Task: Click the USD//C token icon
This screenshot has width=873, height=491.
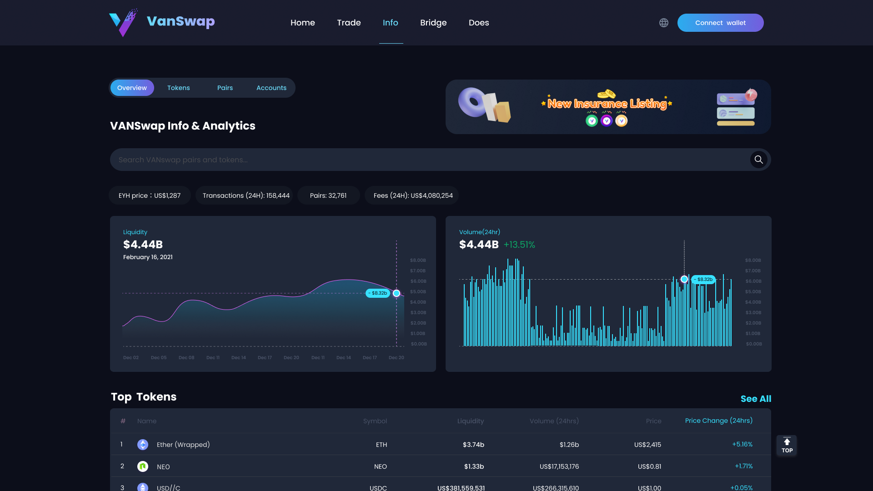Action: click(143, 487)
